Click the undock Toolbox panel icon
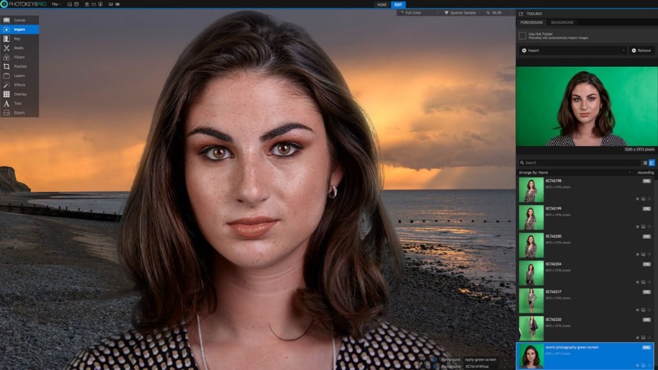658x370 pixels. coord(520,14)
